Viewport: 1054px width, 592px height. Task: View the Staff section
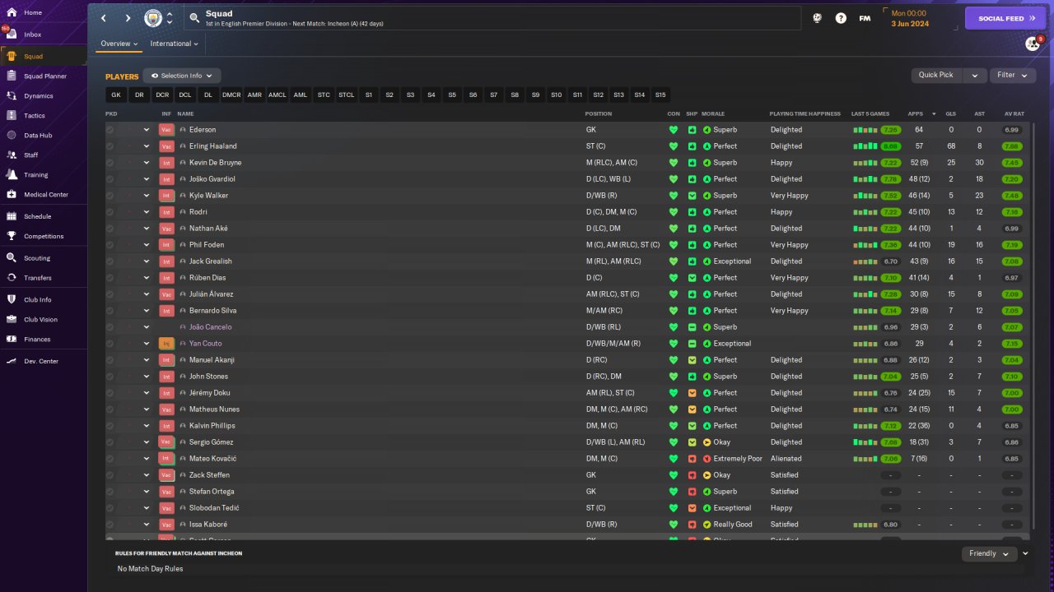tap(31, 155)
